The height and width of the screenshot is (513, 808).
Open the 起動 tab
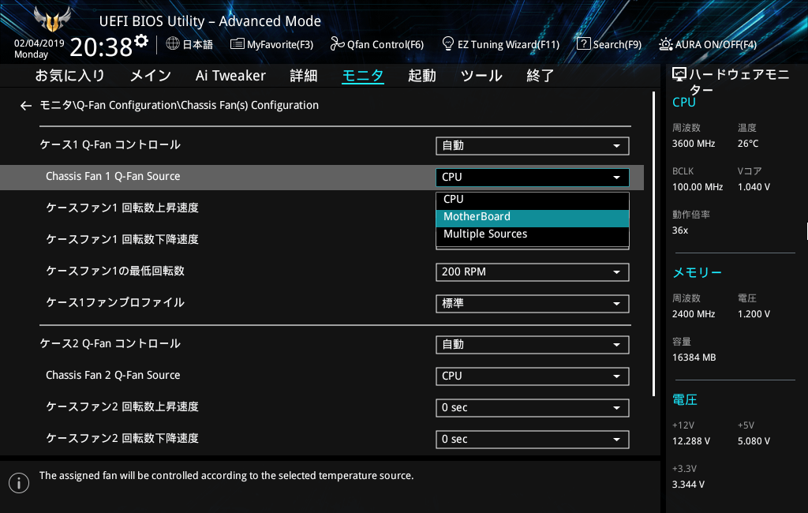[x=422, y=76]
